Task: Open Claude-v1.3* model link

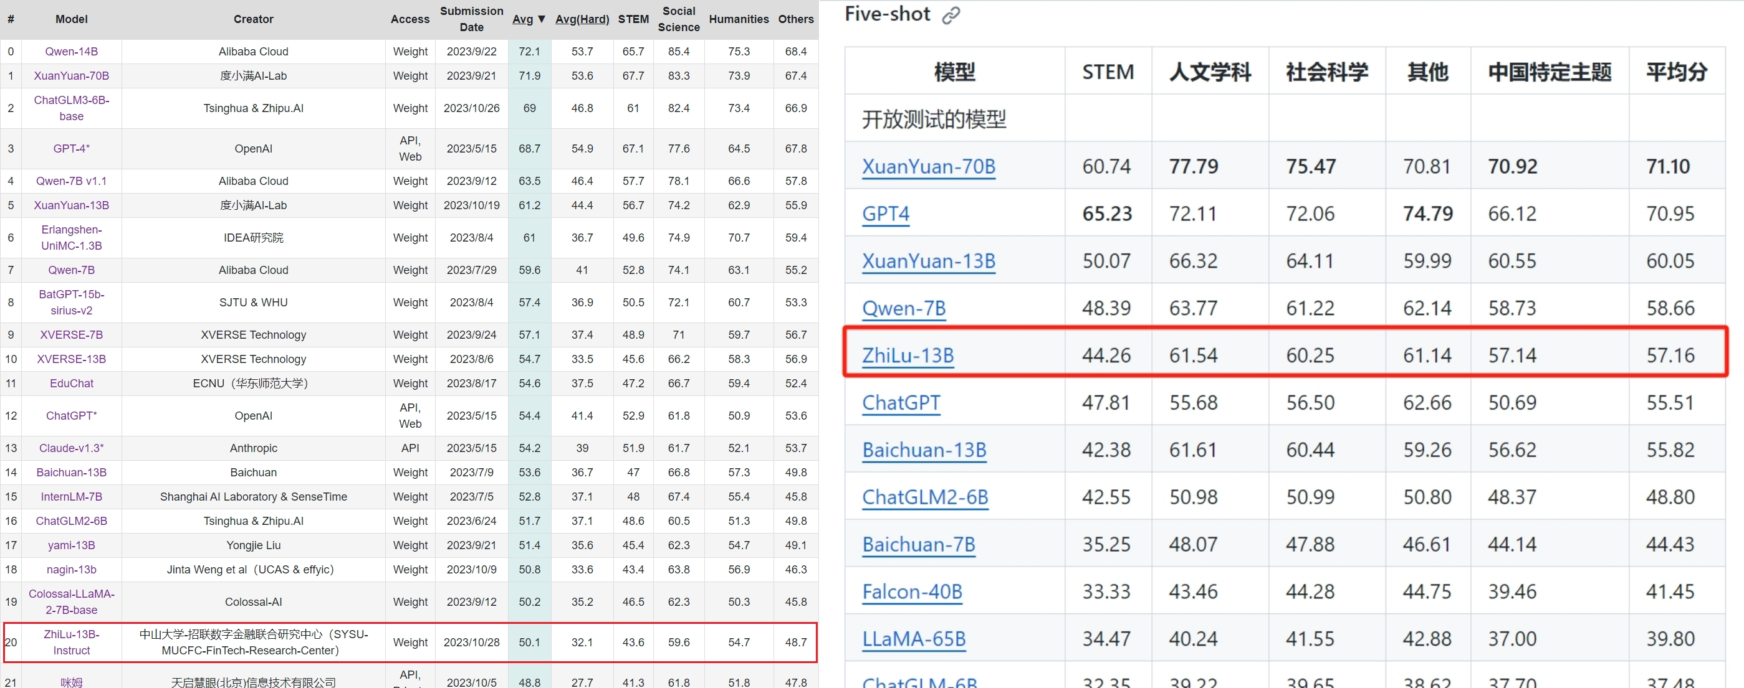Action: click(x=72, y=448)
